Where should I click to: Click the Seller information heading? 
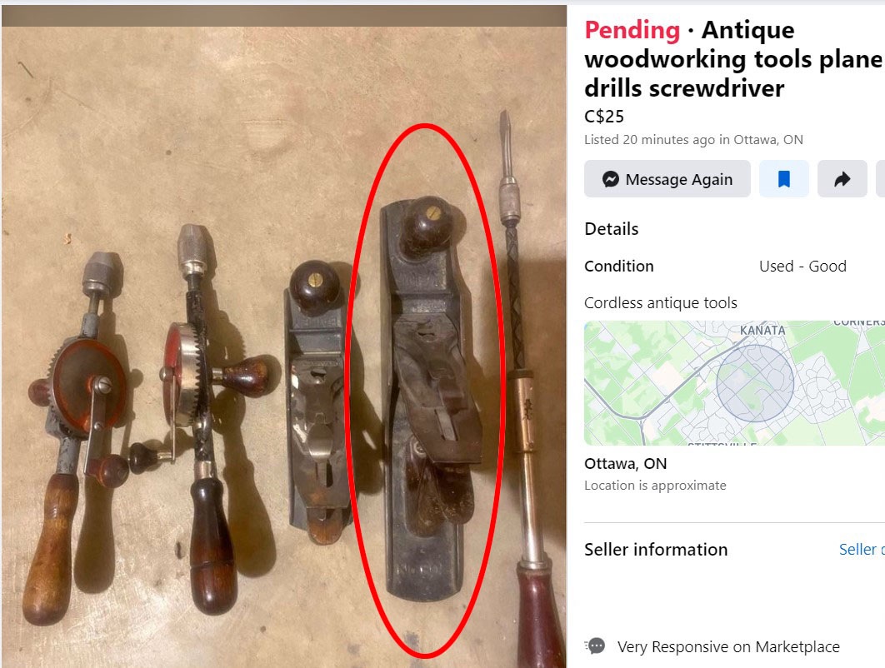click(x=656, y=550)
